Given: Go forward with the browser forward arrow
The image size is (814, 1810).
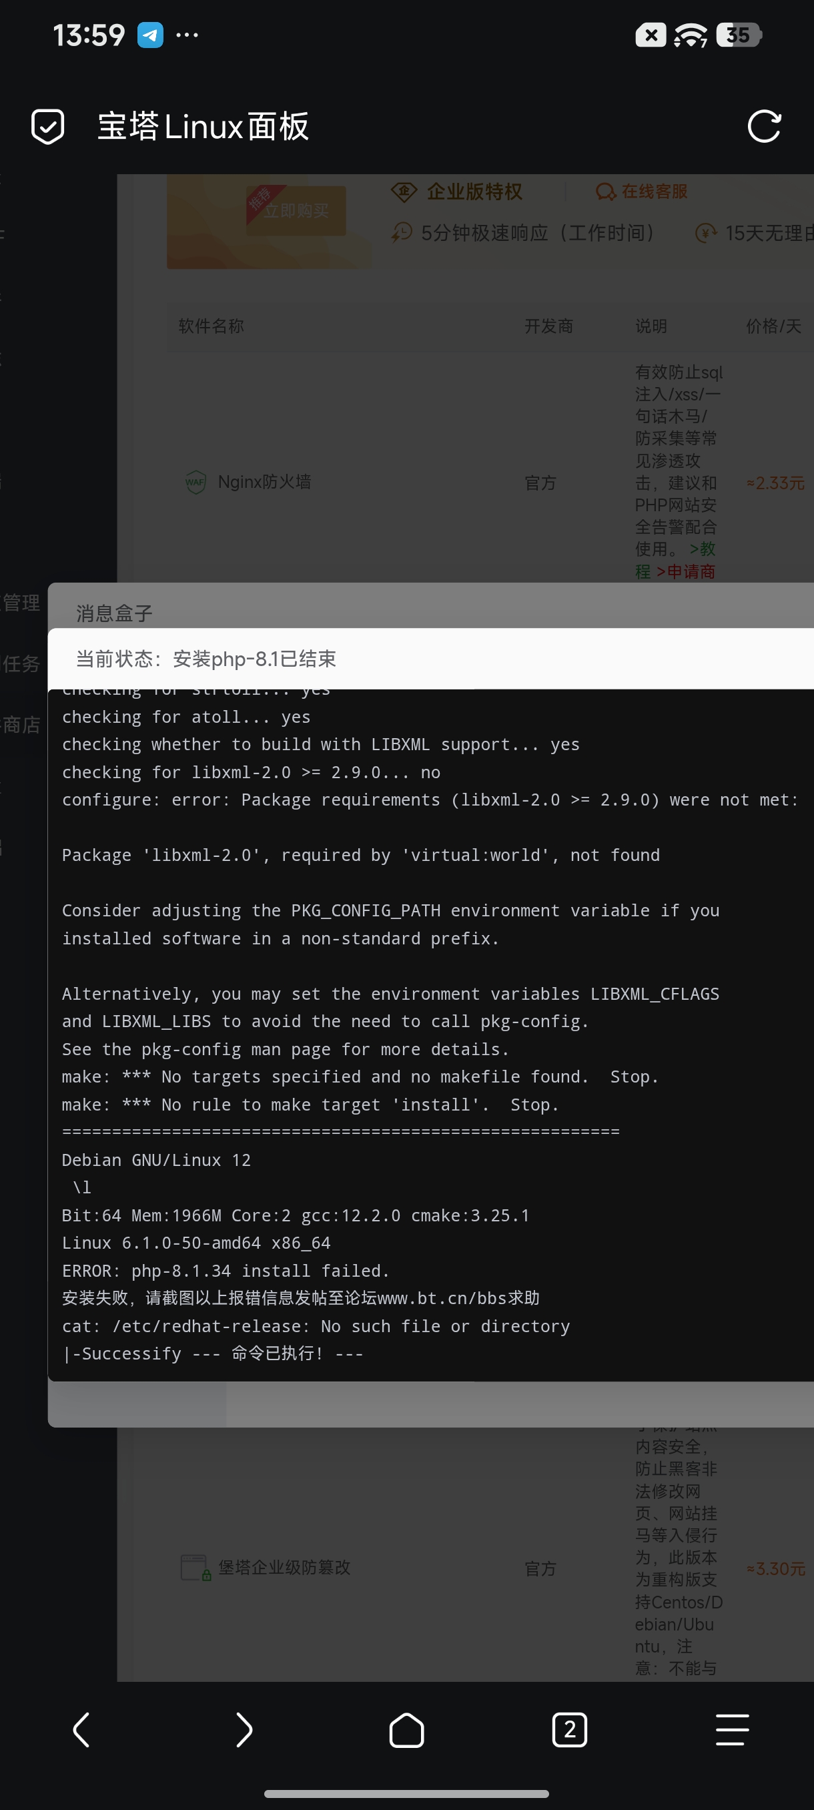Looking at the screenshot, I should [x=244, y=1729].
